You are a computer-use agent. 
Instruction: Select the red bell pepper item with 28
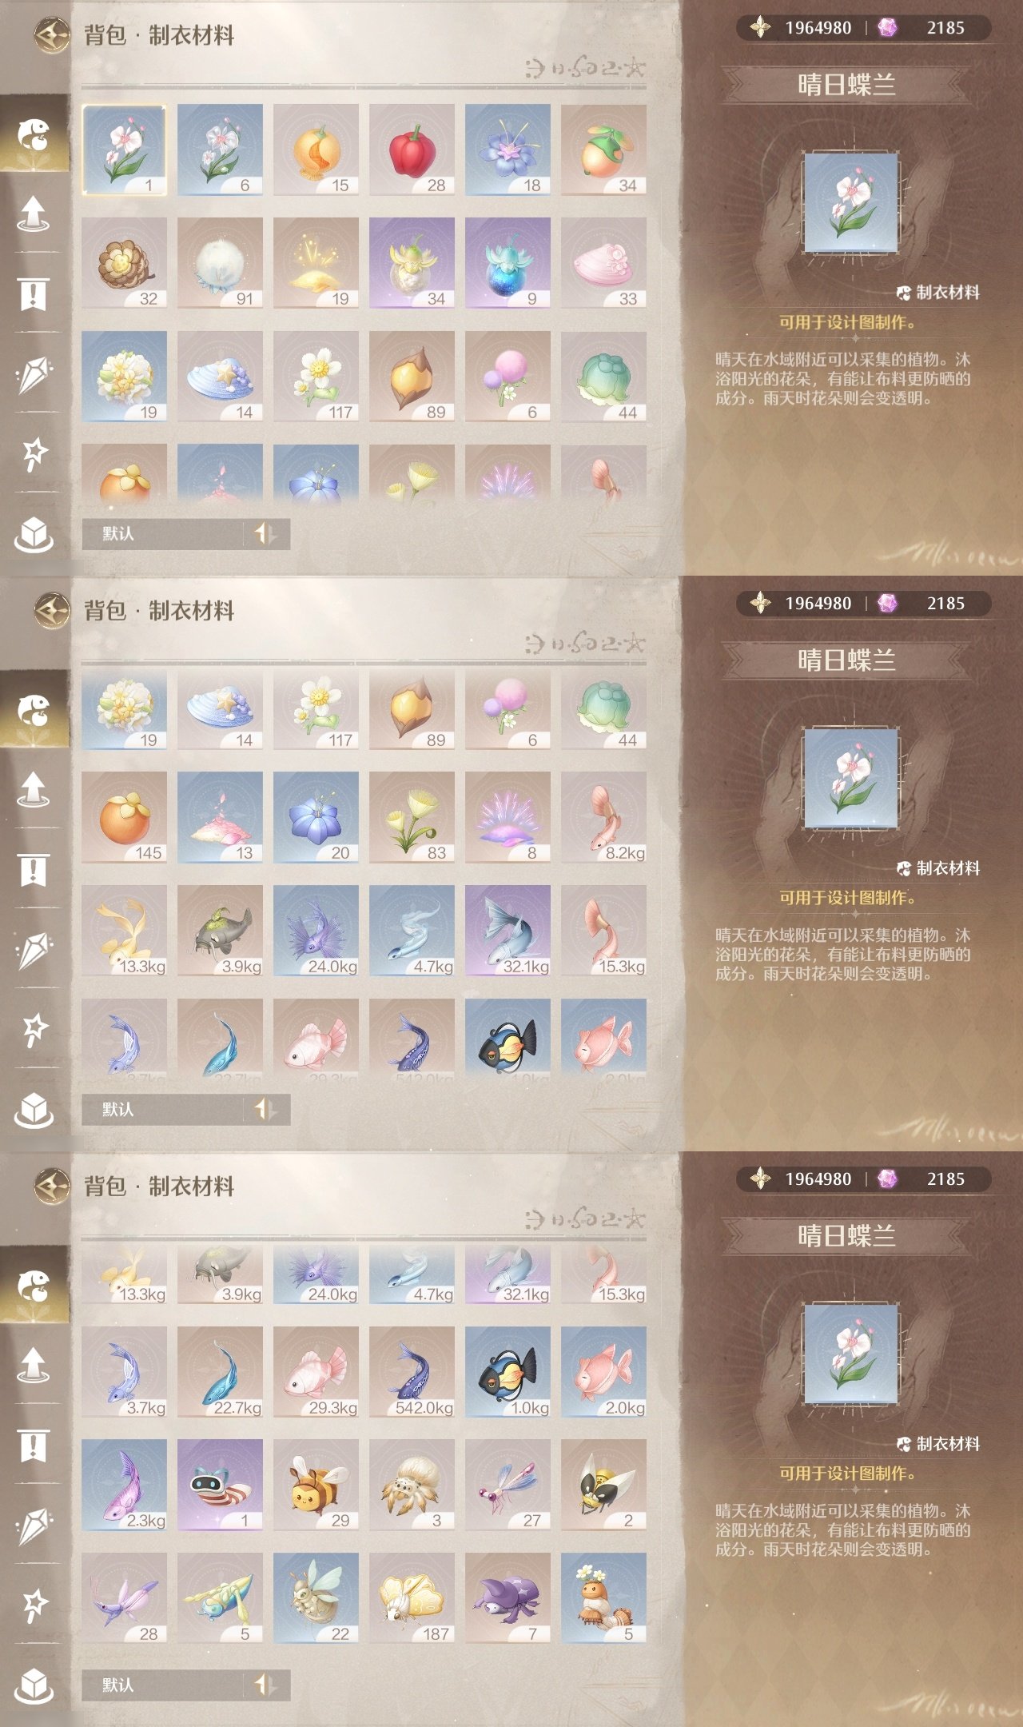(x=412, y=150)
